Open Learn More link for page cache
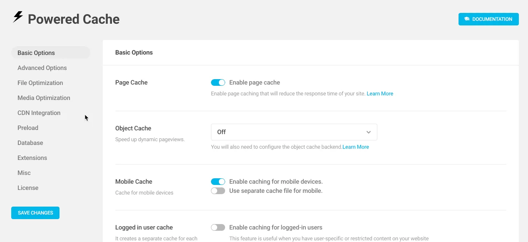The width and height of the screenshot is (528, 242). (379, 94)
